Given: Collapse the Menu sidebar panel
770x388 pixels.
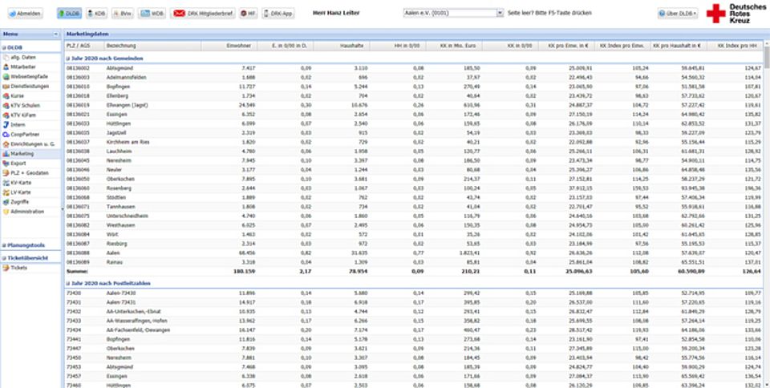Looking at the screenshot, I should (55, 35).
